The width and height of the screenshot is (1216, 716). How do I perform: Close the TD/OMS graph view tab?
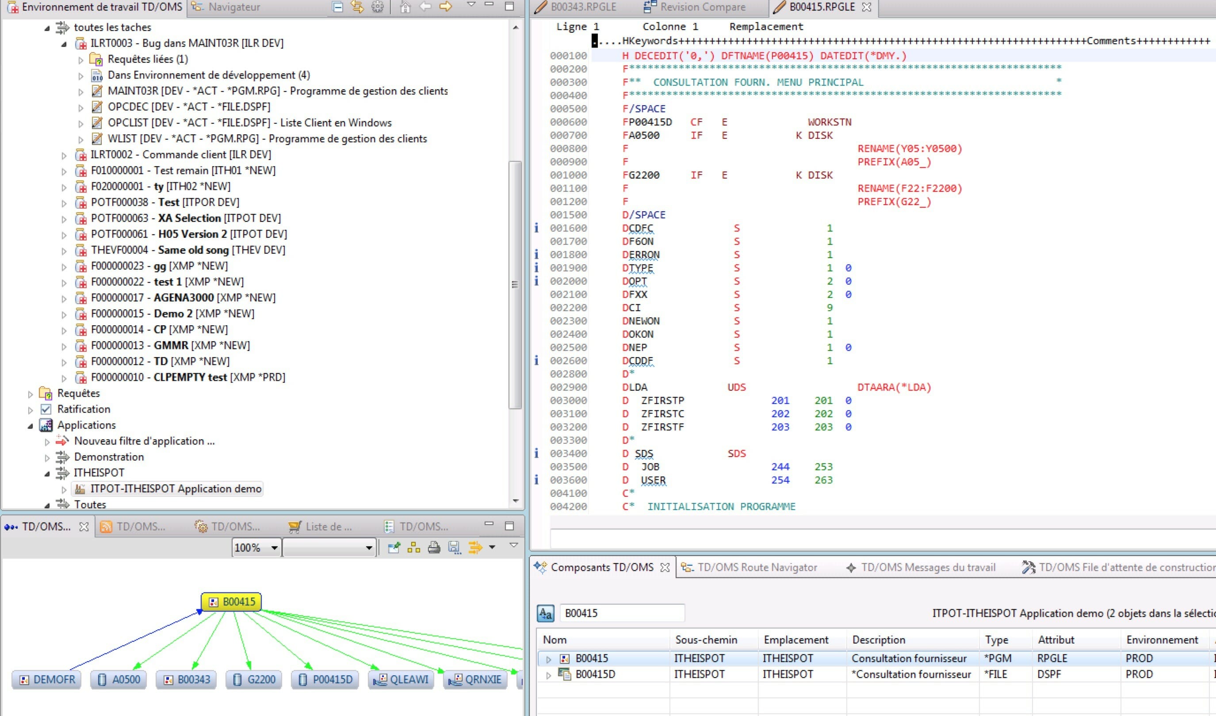pos(84,526)
